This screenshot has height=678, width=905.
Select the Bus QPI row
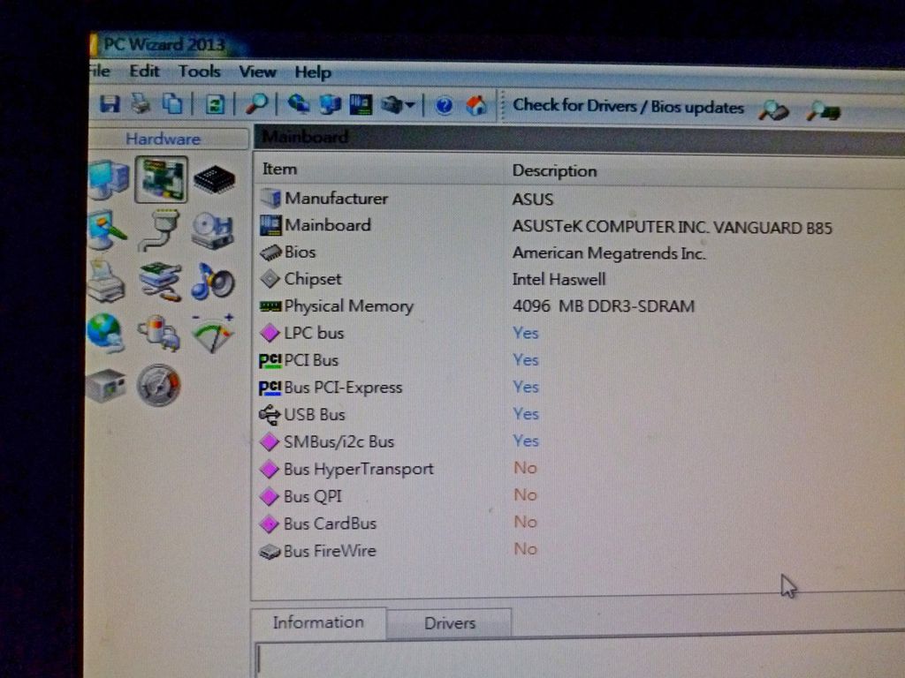tap(580, 495)
